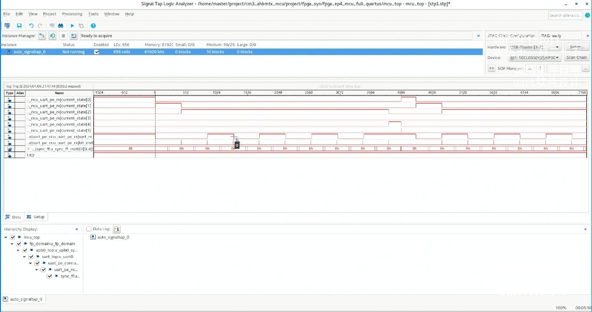Open the File menu
Image resolution: width=592 pixels, height=312 pixels.
[x=7, y=14]
